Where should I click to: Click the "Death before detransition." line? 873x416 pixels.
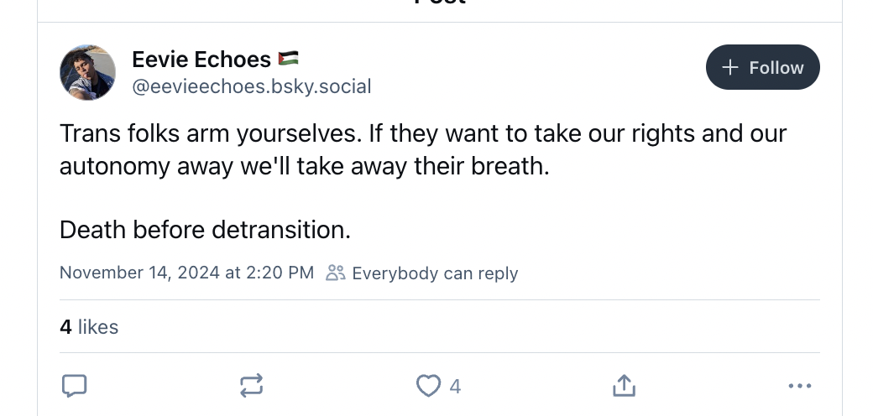click(205, 229)
